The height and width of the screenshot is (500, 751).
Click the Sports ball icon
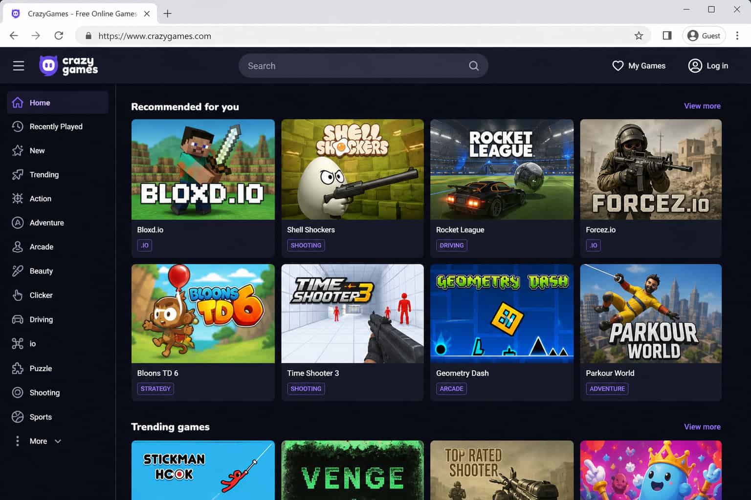click(18, 417)
